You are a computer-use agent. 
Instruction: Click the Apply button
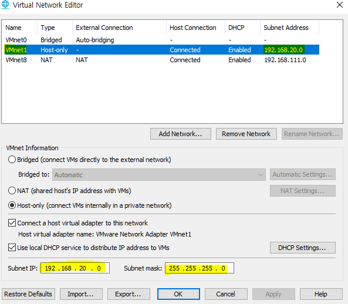pyautogui.click(x=273, y=294)
